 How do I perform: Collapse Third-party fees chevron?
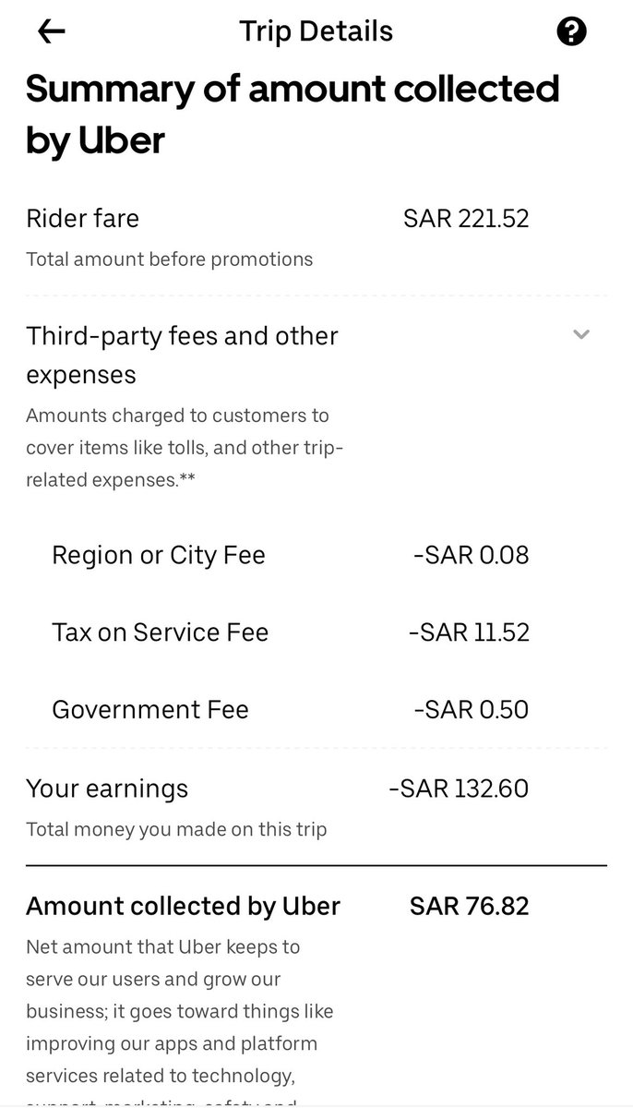pyautogui.click(x=580, y=334)
